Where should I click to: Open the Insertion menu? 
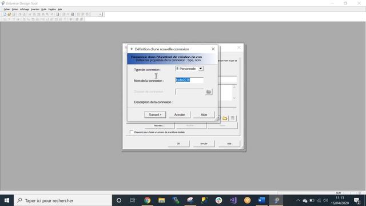[35, 9]
